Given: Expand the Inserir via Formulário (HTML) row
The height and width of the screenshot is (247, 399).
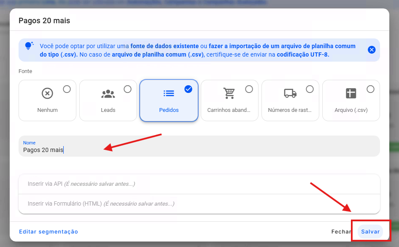Looking at the screenshot, I should tap(199, 204).
